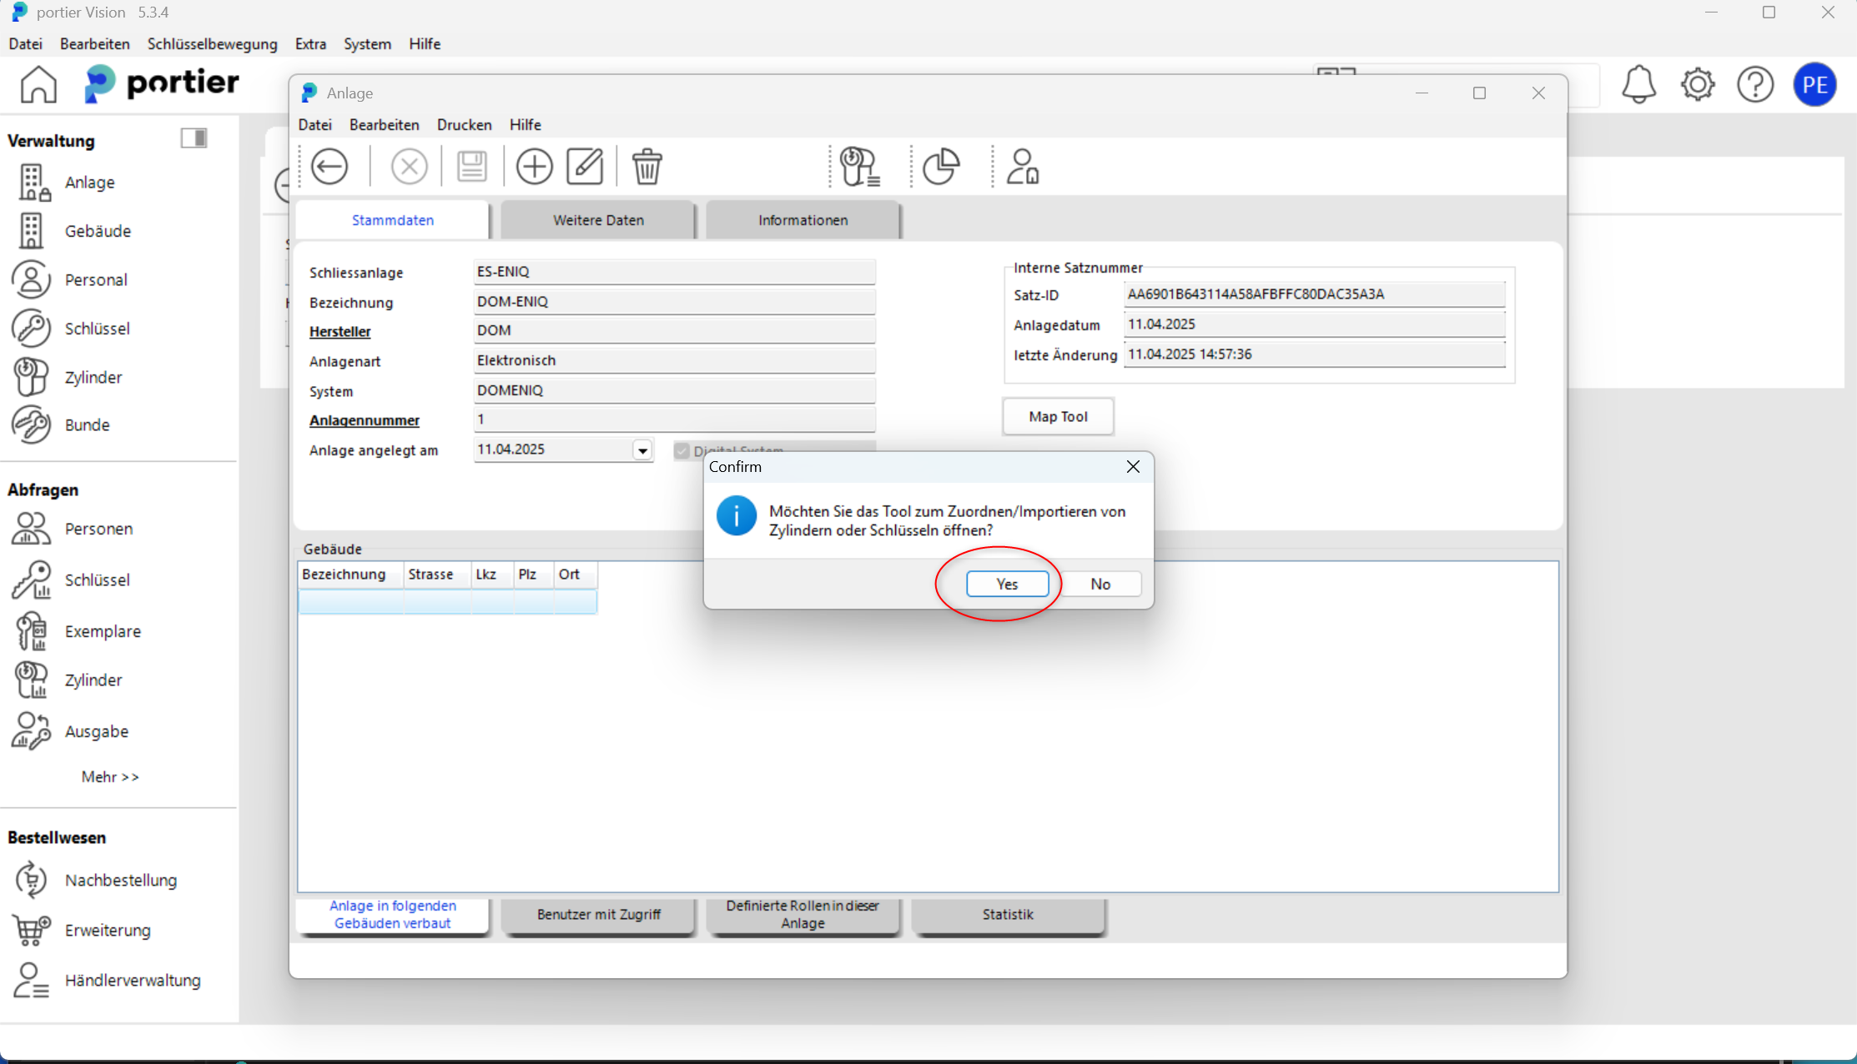Image resolution: width=1857 pixels, height=1064 pixels.
Task: Open Zylinder under Verwaltung sidebar
Action: [x=93, y=377]
